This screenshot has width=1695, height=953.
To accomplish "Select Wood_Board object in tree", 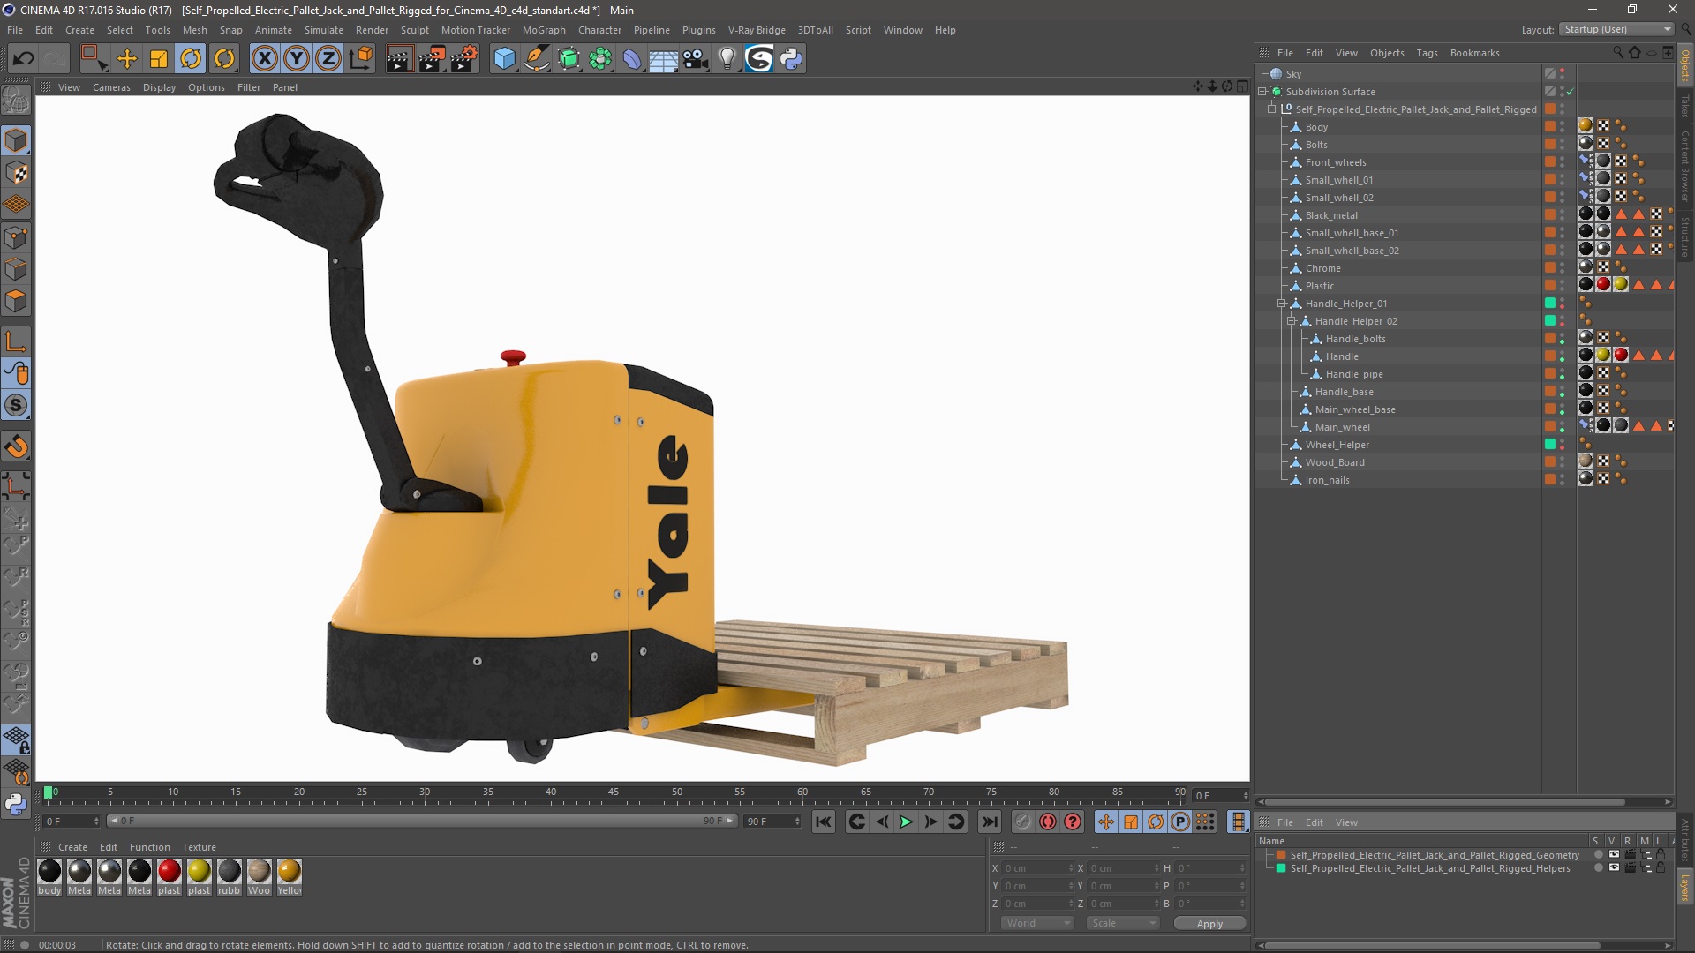I will coord(1335,462).
